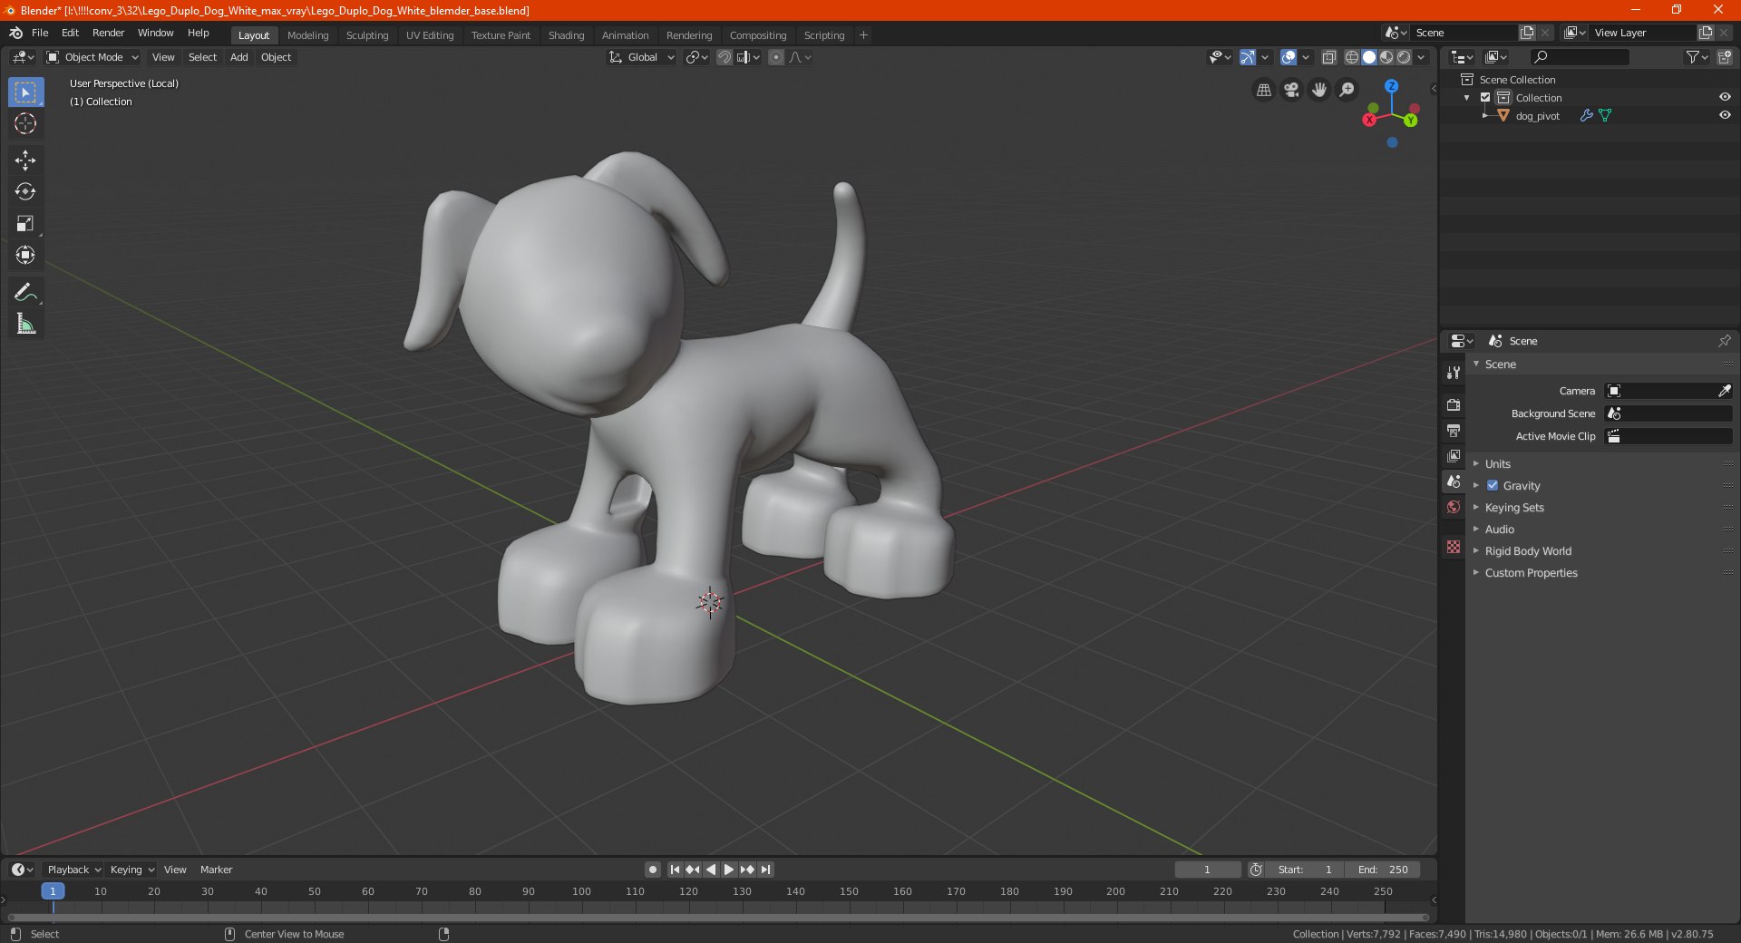Add a new collection in outliner

click(1724, 57)
